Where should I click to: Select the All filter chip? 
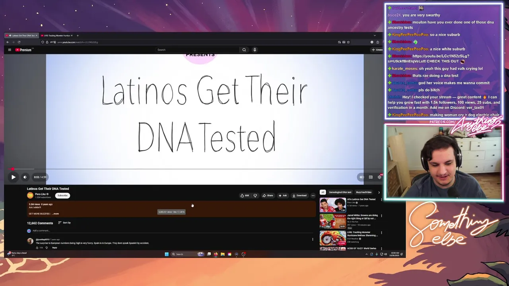[323, 192]
